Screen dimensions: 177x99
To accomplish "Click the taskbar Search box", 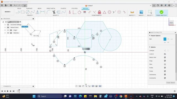I will coord(50,96).
